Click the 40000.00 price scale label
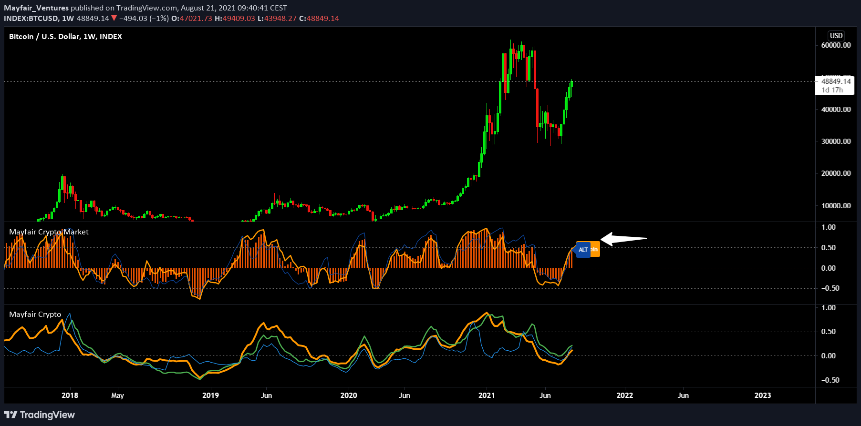The image size is (861, 426). click(836, 109)
